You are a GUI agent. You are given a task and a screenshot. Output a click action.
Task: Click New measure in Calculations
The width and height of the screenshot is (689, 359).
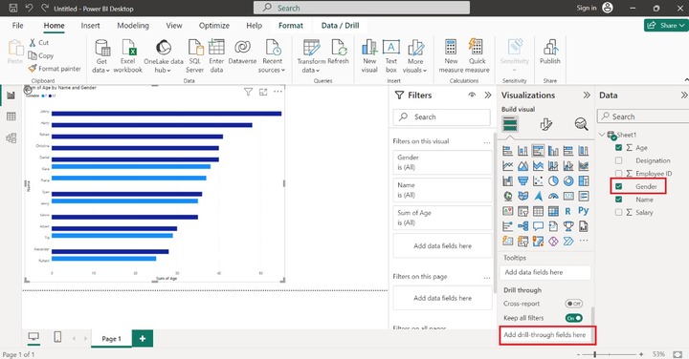451,55
